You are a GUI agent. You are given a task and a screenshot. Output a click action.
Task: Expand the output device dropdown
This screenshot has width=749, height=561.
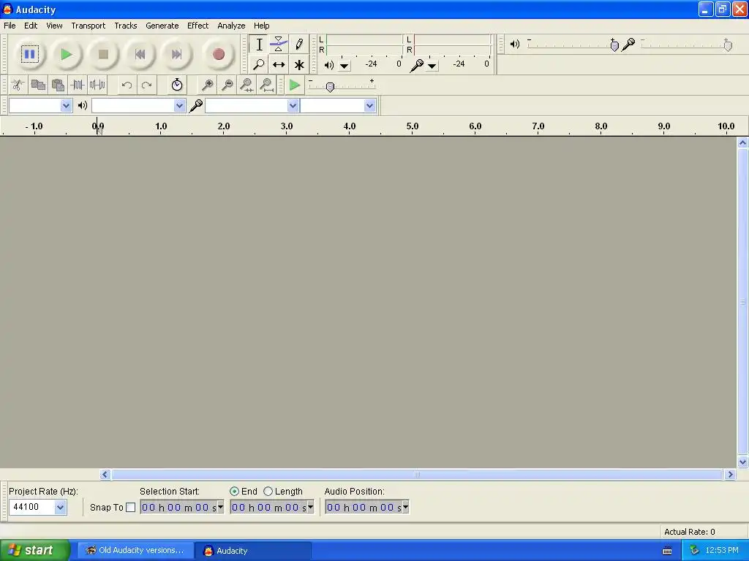pos(180,105)
